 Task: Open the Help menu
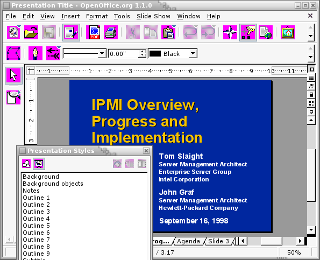tap(214, 16)
